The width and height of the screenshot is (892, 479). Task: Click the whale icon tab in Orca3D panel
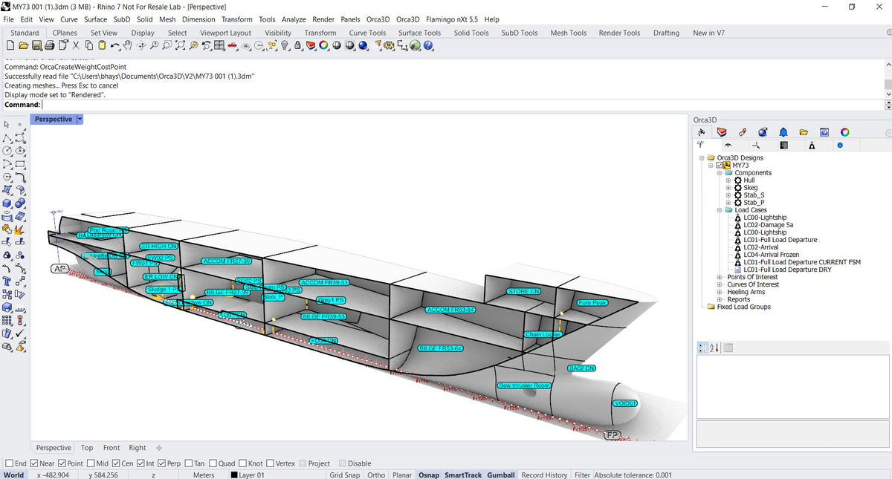(701, 131)
